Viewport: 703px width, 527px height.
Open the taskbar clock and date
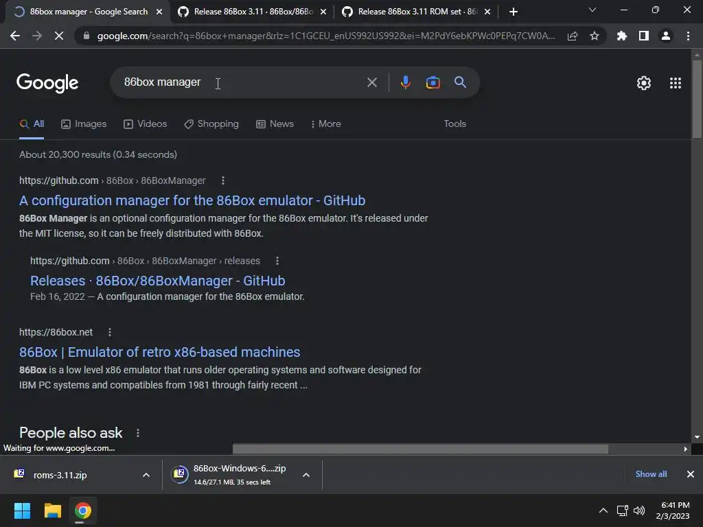[x=673, y=511]
